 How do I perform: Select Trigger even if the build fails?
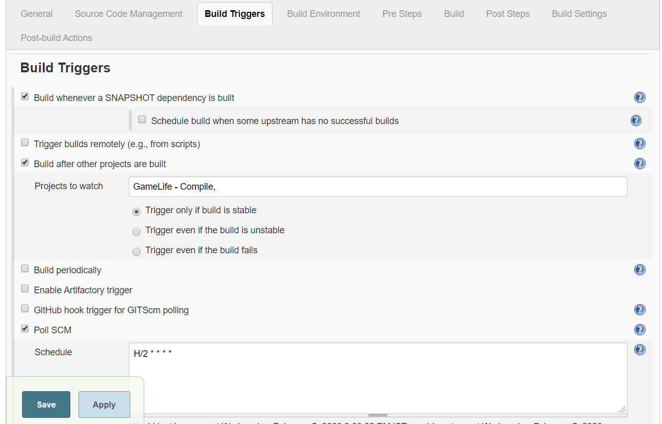137,252
